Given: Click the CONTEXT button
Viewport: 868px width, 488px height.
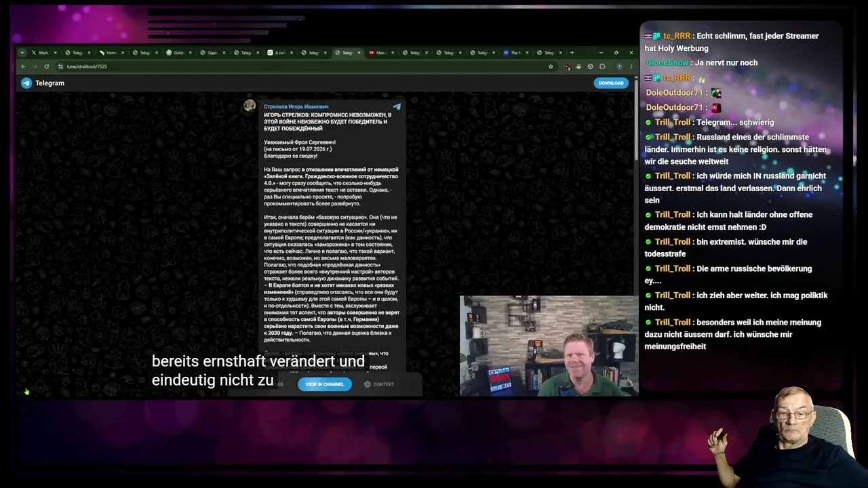Looking at the screenshot, I should click(378, 384).
